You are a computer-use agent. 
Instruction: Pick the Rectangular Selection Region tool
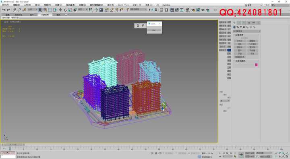coord(50,10)
